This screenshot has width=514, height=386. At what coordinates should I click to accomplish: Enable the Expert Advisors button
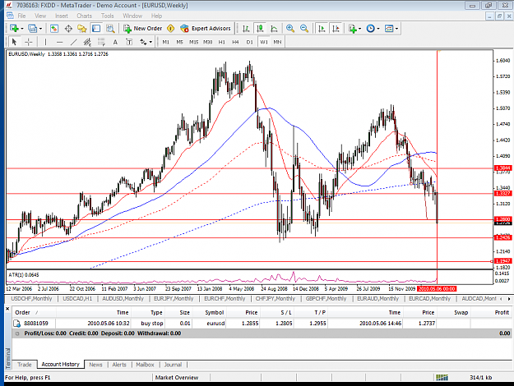point(206,29)
